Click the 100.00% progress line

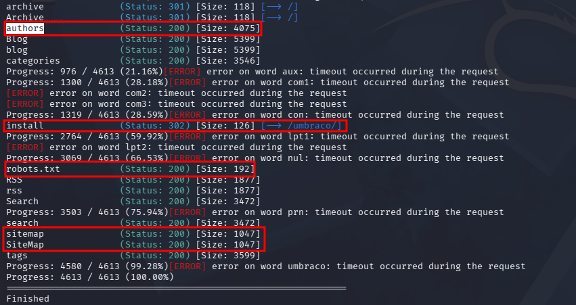(x=89, y=277)
